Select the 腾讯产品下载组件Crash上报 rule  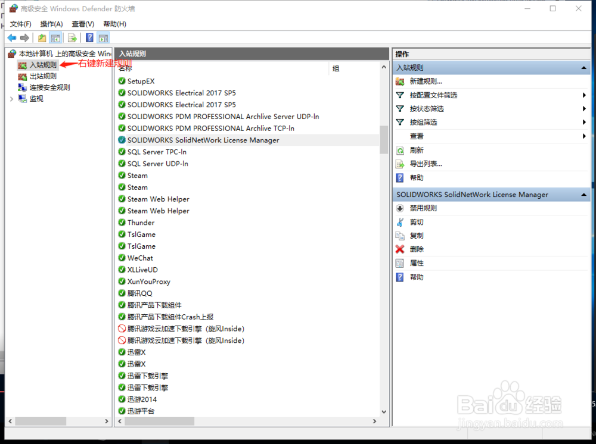tap(170, 317)
